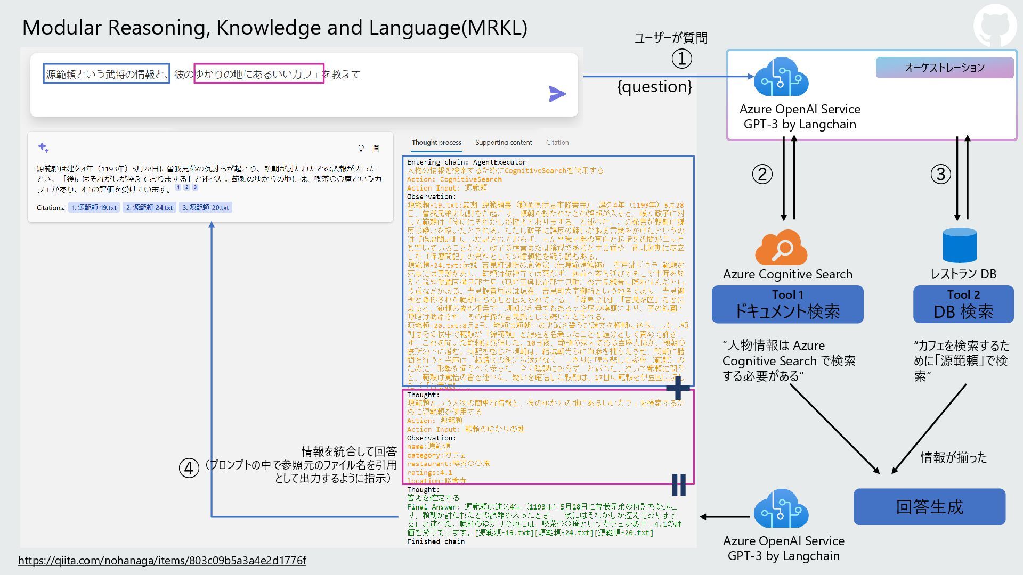Click the lightbulb thought process icon
Image resolution: width=1023 pixels, height=575 pixels.
[x=361, y=149]
